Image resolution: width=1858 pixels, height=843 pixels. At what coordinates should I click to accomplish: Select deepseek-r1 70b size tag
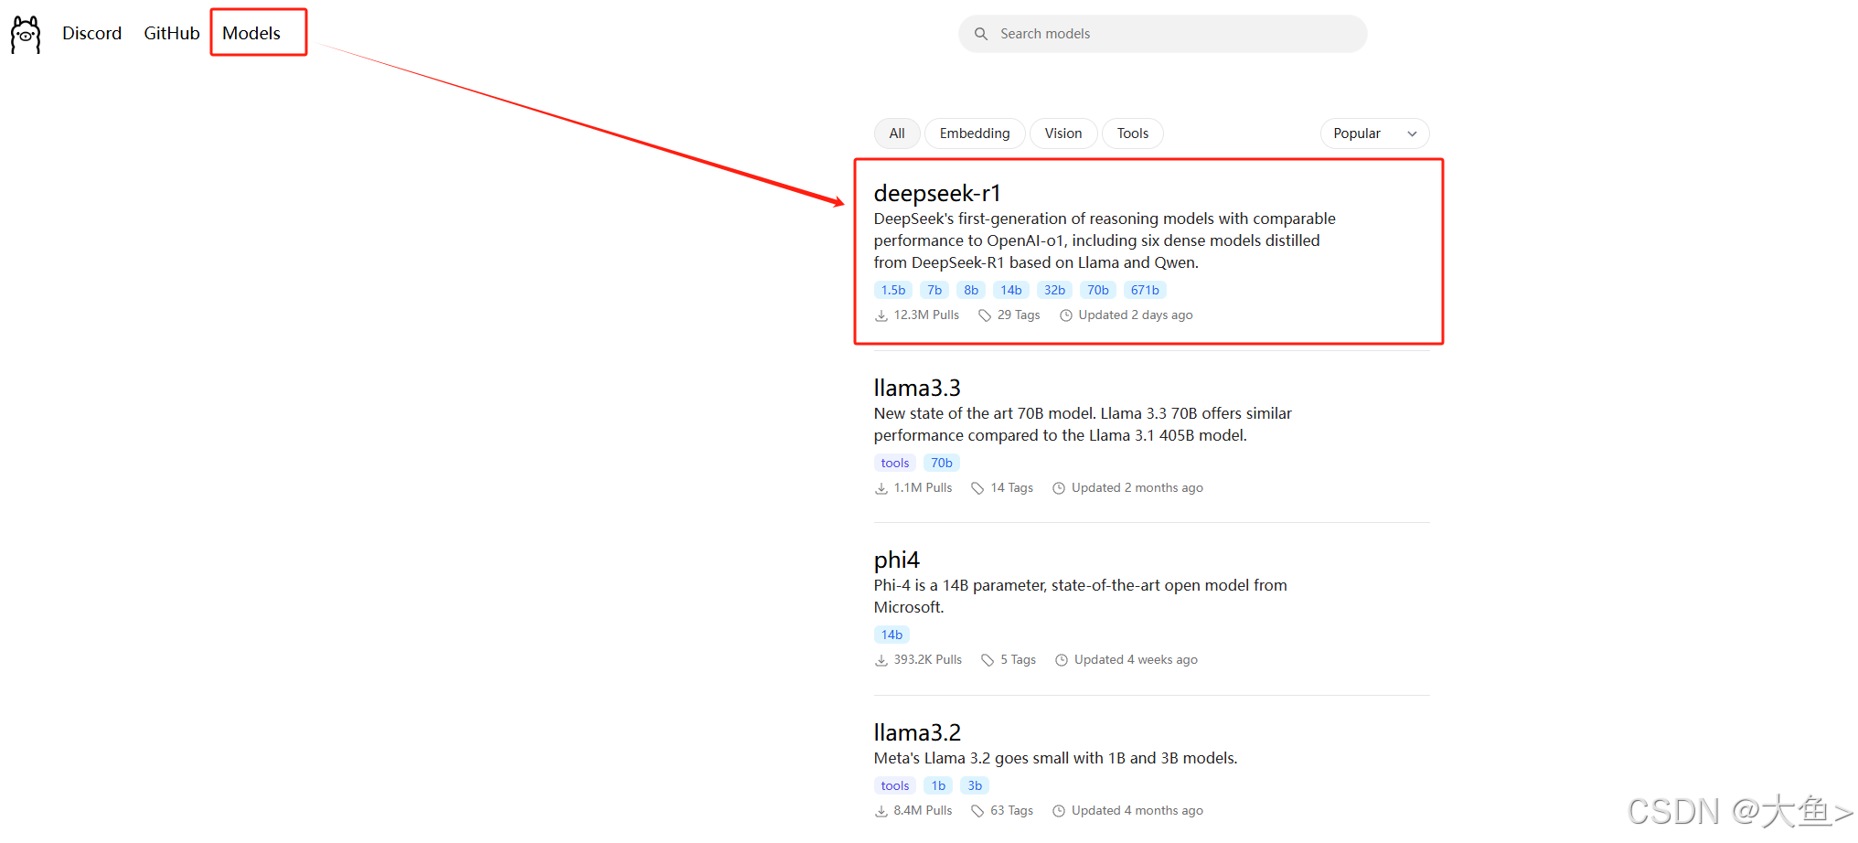[x=1098, y=290]
